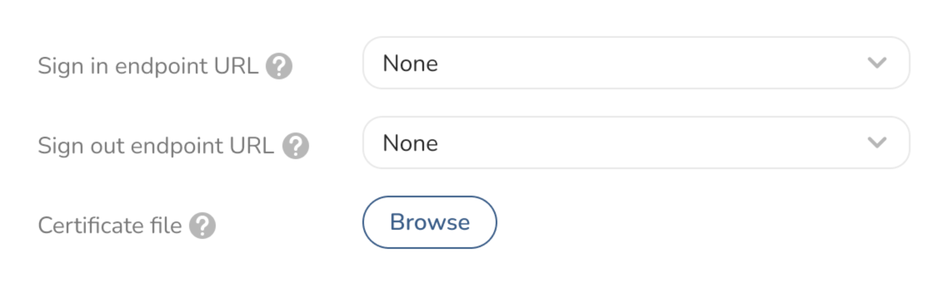Click the help icon beside Certificate file

(x=202, y=226)
